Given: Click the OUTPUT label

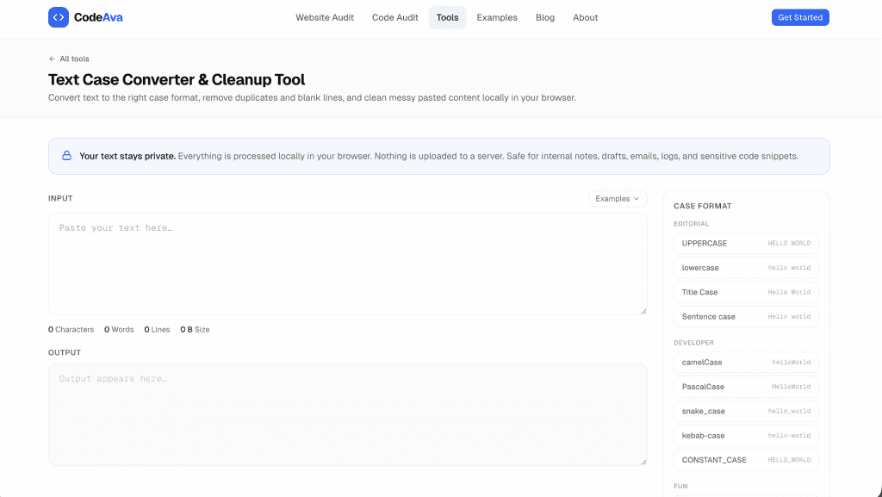Looking at the screenshot, I should 65,352.
